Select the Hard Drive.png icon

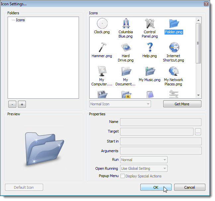126,48
